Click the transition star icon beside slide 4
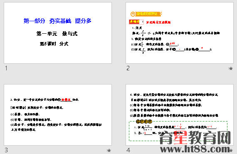The image size is (237, 154). pyautogui.click(x=231, y=150)
